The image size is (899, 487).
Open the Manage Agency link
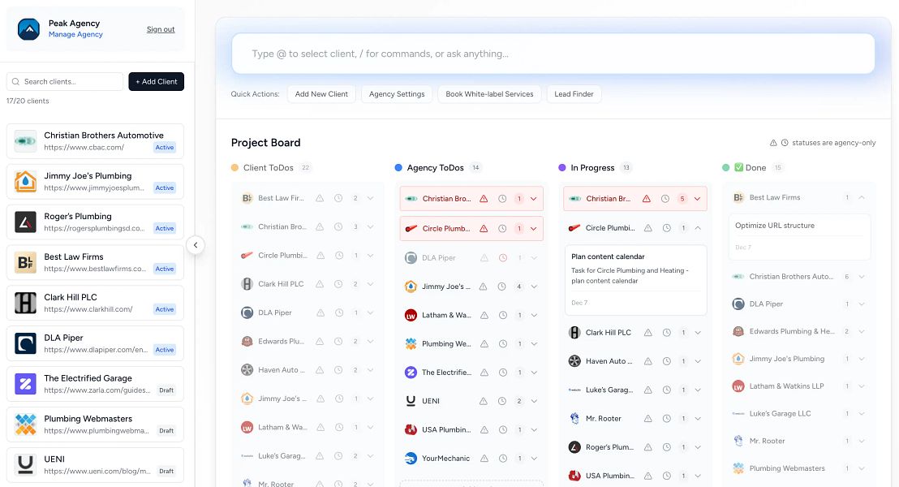pyautogui.click(x=75, y=34)
